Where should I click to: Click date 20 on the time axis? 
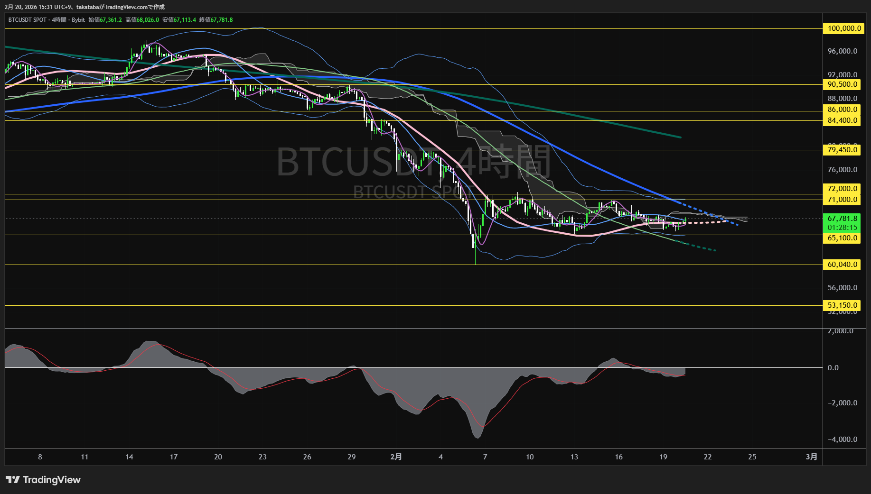click(x=218, y=457)
